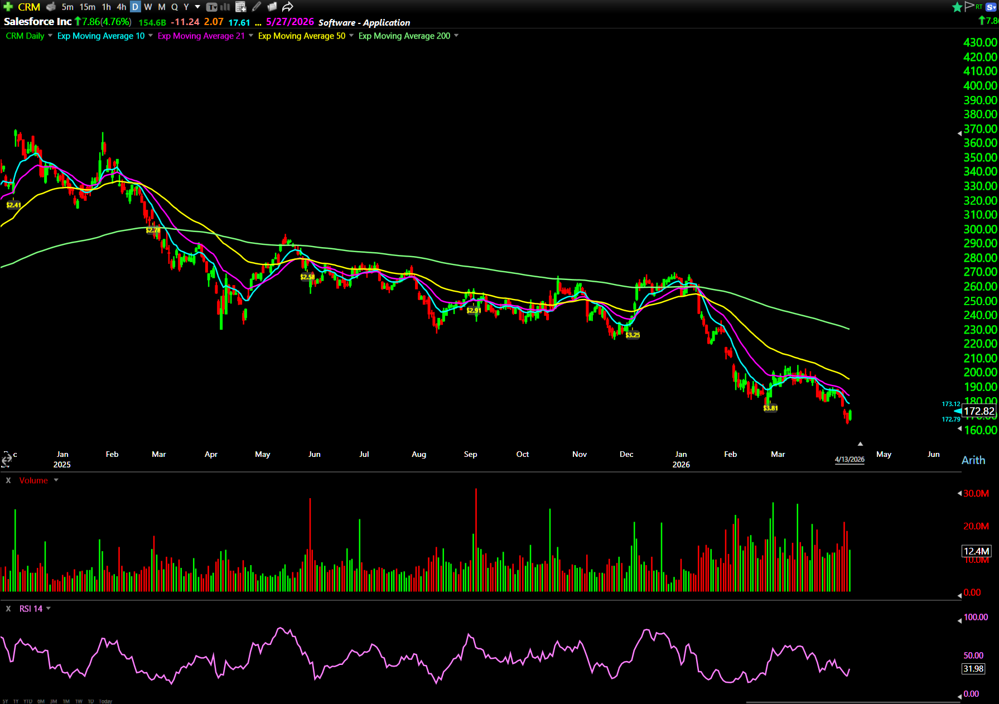Click the share arrow icon
This screenshot has height=704, width=999.
click(288, 7)
